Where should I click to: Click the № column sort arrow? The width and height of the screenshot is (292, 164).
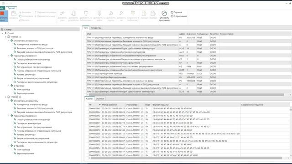tap(99, 105)
